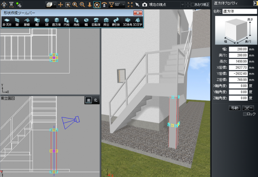Pick the 壁 (wall) shape tool
This screenshot has height=177, width=258.
pyautogui.click(x=17, y=22)
